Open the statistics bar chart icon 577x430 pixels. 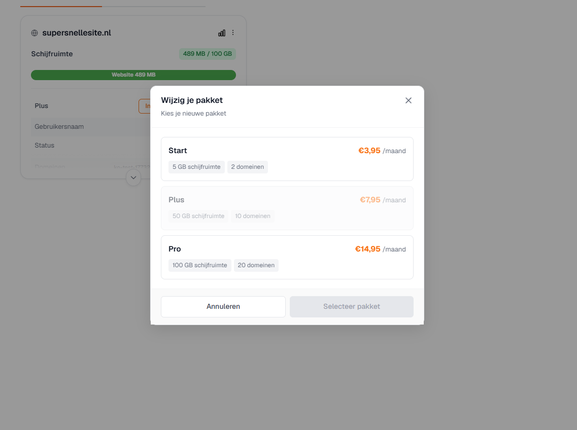(x=222, y=33)
